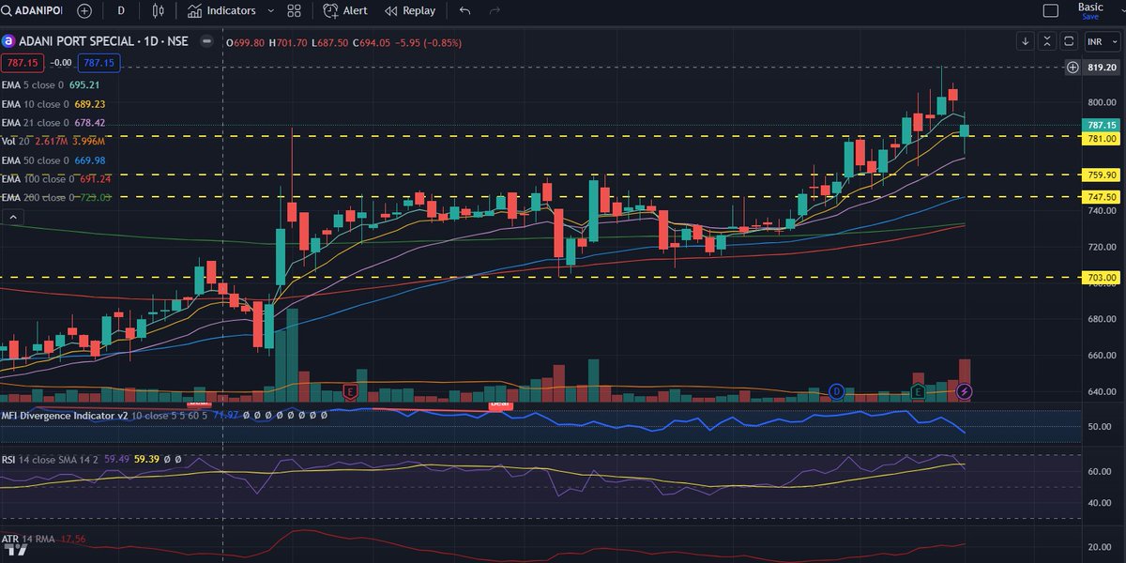1126x563 pixels.
Task: Click the green E earnings marker near right
Action: [x=919, y=390]
